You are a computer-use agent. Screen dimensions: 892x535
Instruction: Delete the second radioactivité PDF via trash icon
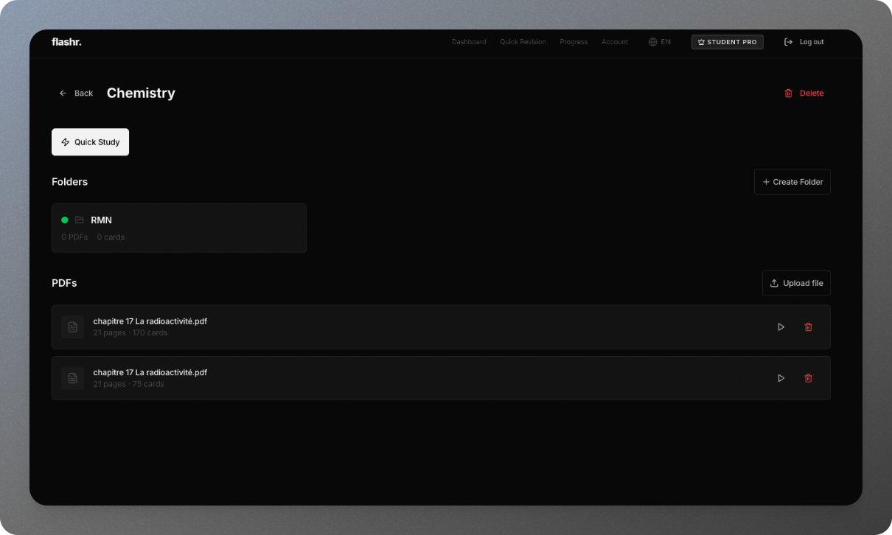coord(808,378)
